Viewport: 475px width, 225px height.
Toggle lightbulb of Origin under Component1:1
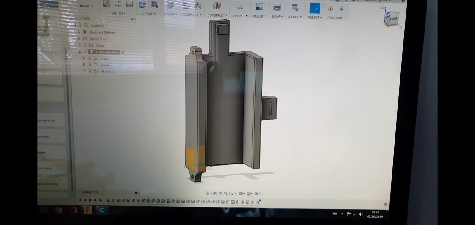coord(90,58)
